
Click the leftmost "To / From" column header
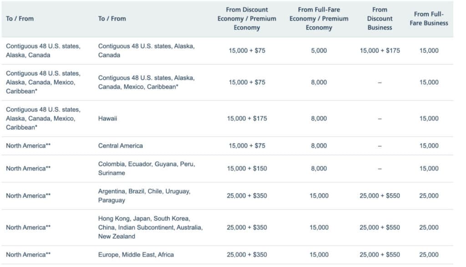[x=20, y=19]
